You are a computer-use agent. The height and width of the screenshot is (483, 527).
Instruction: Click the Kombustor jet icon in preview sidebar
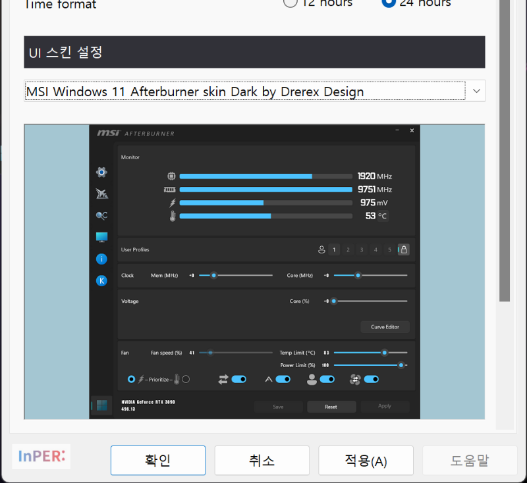click(101, 193)
